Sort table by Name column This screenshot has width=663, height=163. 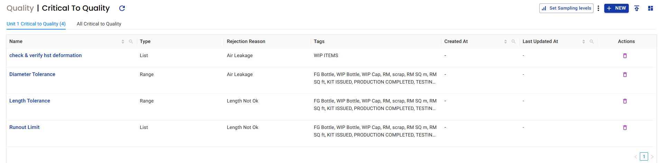click(x=123, y=42)
